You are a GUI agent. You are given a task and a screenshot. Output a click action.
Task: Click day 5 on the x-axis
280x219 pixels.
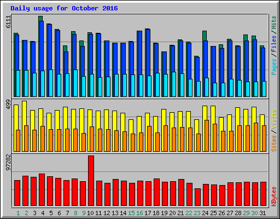click(51, 213)
